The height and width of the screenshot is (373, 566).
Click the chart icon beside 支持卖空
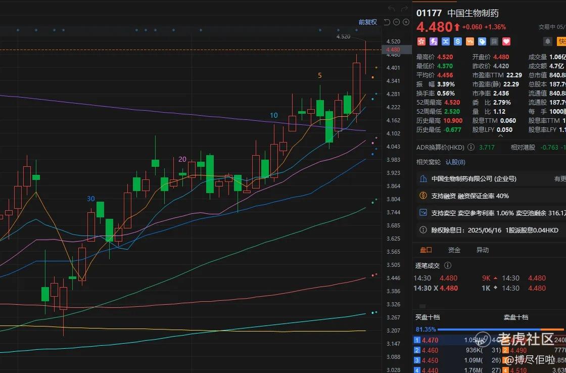click(423, 213)
